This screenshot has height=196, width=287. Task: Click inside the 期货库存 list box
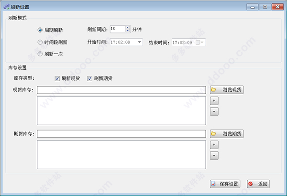121,154
